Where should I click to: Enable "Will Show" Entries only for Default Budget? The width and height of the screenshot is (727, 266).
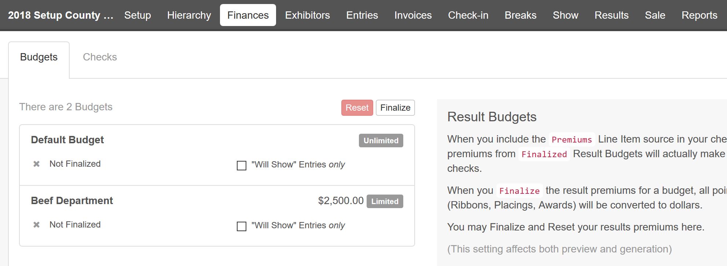tap(241, 166)
